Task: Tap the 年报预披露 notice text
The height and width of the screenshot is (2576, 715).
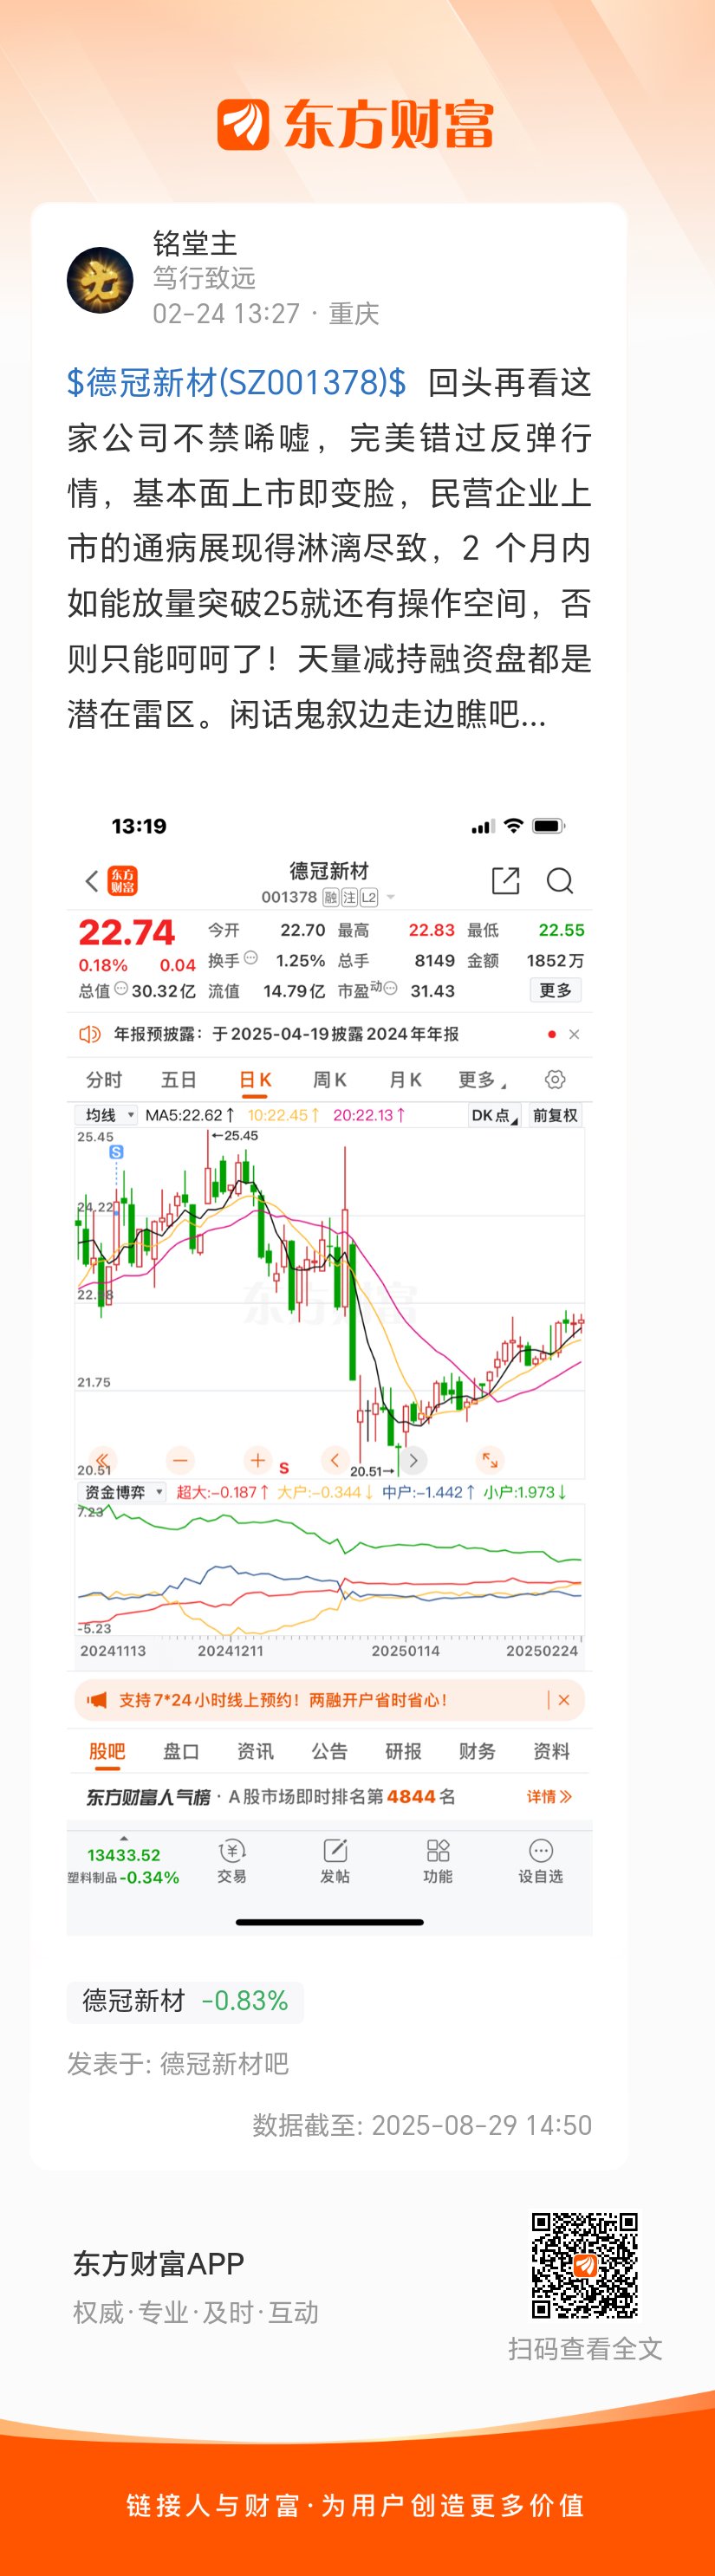Action: point(286,1034)
